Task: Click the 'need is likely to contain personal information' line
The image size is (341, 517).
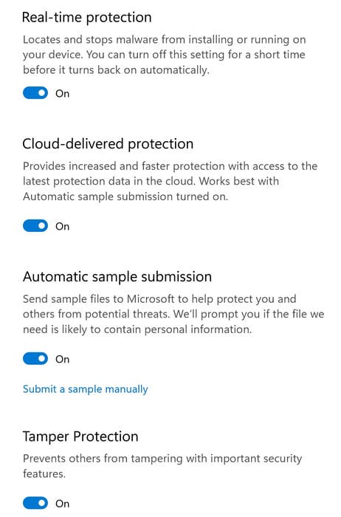Action: click(x=137, y=329)
